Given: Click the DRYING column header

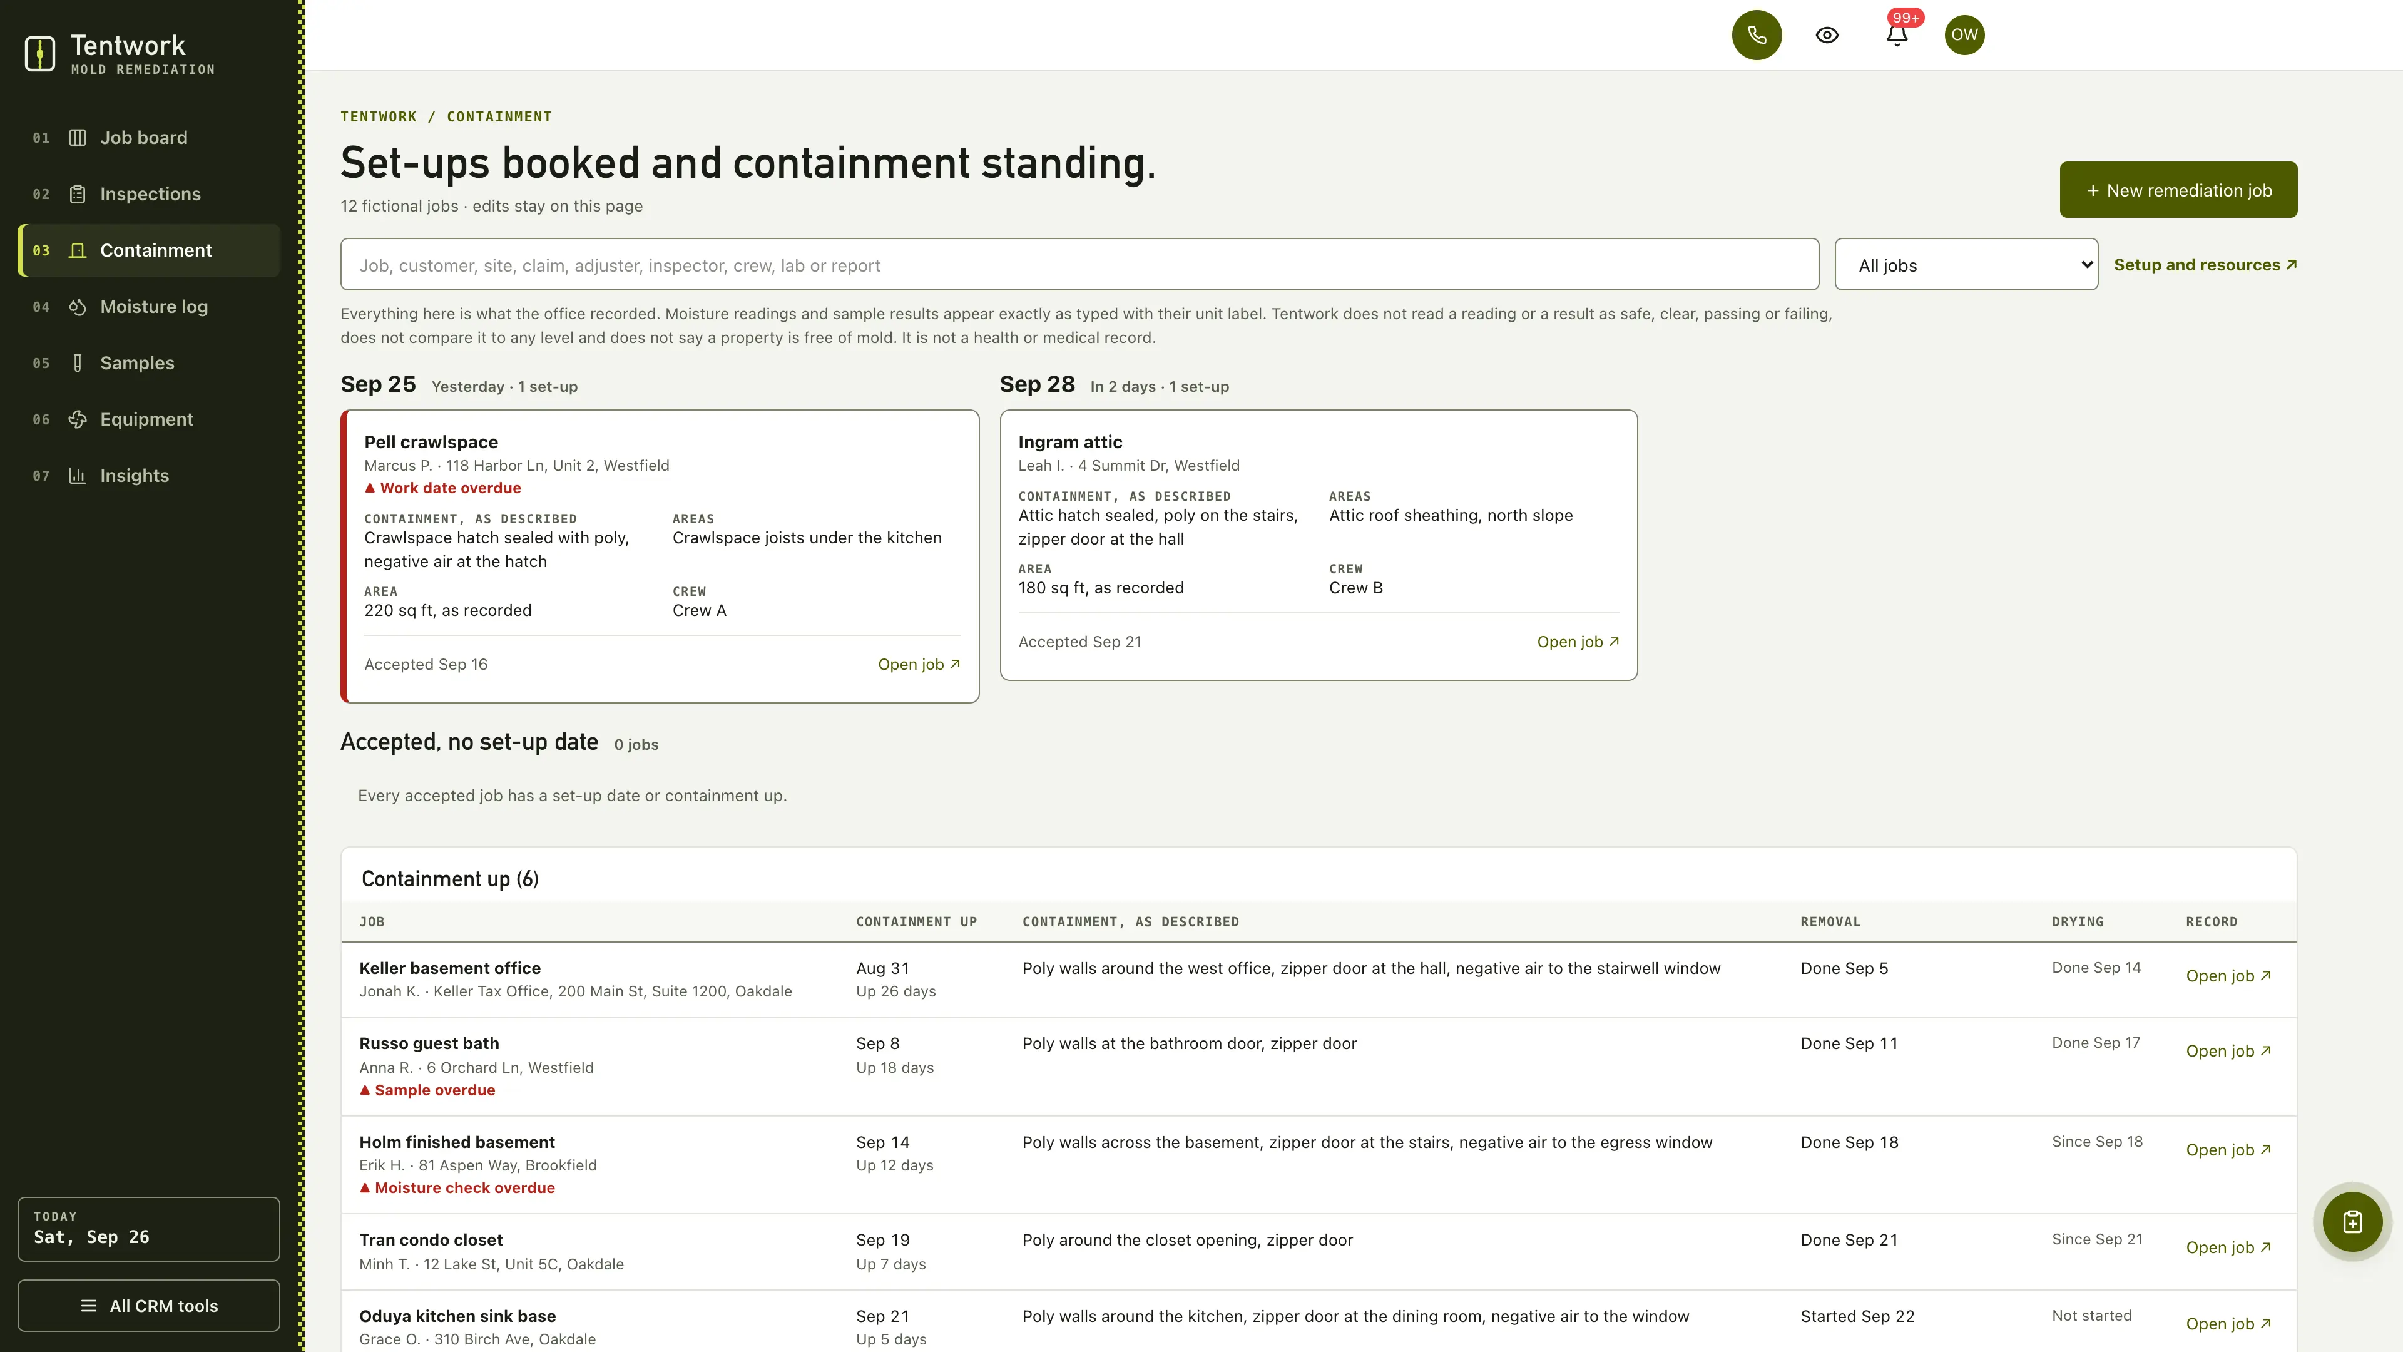Looking at the screenshot, I should tap(2078, 922).
